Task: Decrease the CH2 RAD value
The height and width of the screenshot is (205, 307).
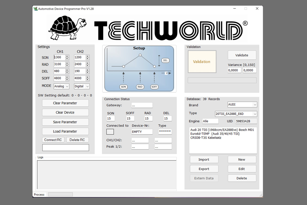Action: (x=87, y=66)
